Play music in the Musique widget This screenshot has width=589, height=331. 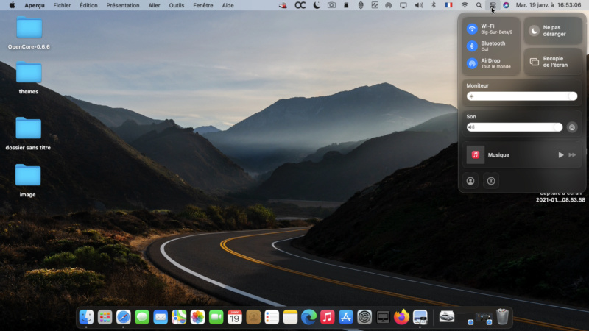pos(561,155)
